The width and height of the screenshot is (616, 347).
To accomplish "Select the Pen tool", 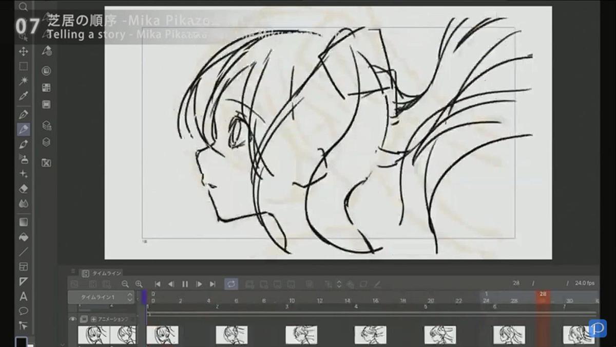I will click(x=23, y=114).
